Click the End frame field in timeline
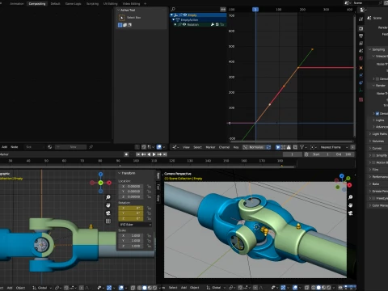Image resolution: width=388 pixels, height=291 pixels. pos(344,154)
